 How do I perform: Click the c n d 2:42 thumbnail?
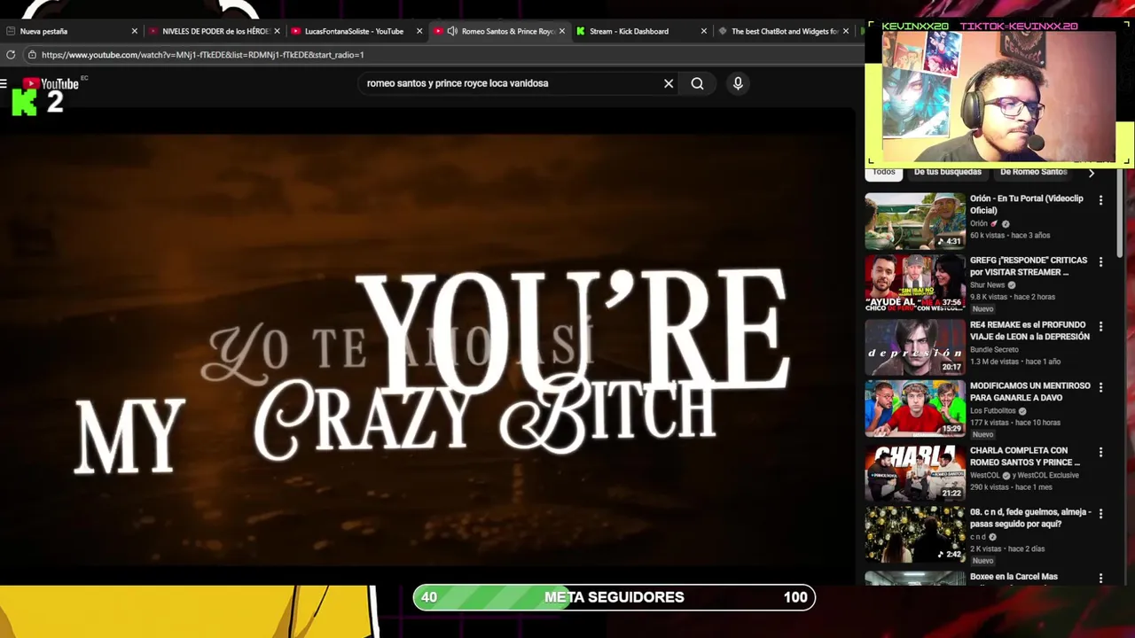pos(915,534)
